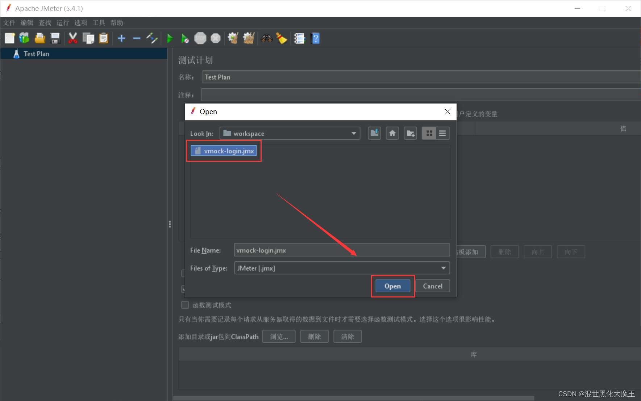
Task: Click the Reset search icon
Action: pyautogui.click(x=282, y=38)
